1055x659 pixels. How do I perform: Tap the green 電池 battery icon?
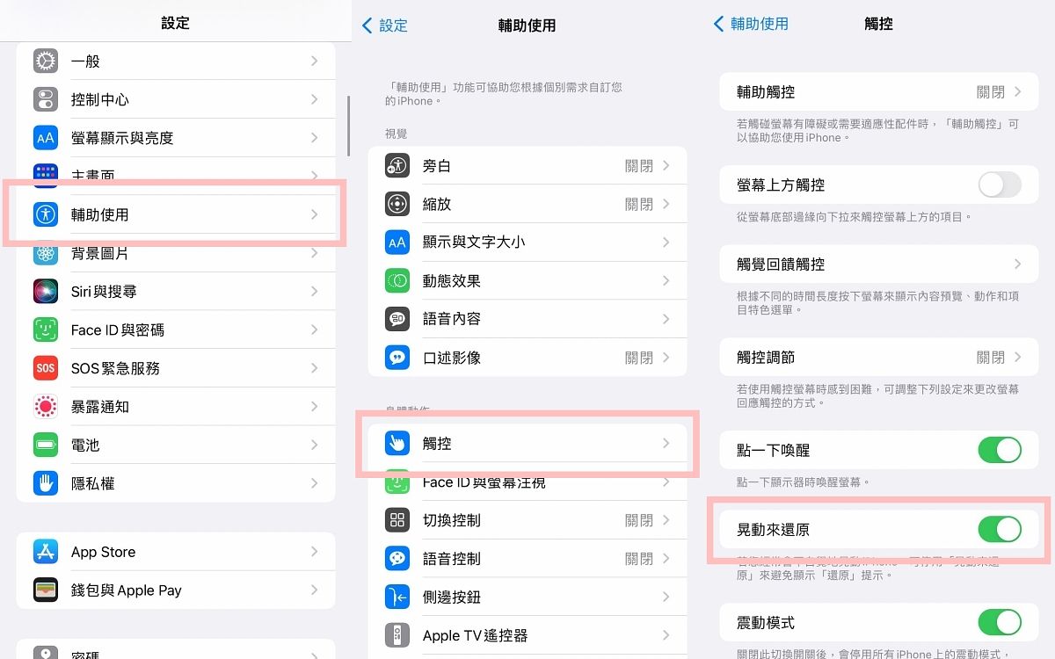point(46,445)
